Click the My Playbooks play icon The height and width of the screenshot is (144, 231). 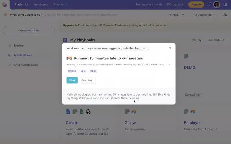pyautogui.click(x=65, y=40)
